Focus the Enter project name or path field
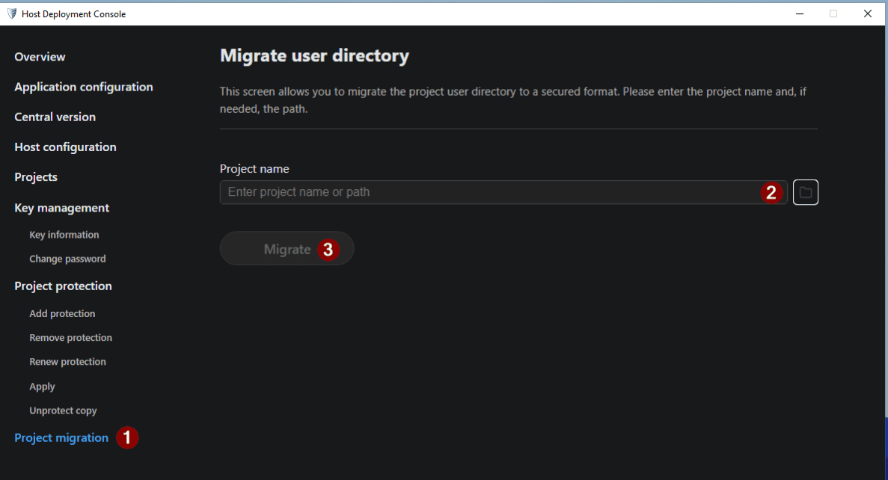Image resolution: width=888 pixels, height=480 pixels. (x=503, y=192)
